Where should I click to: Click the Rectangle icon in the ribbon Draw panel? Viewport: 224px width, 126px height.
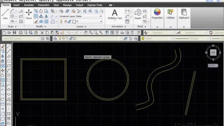point(21,16)
